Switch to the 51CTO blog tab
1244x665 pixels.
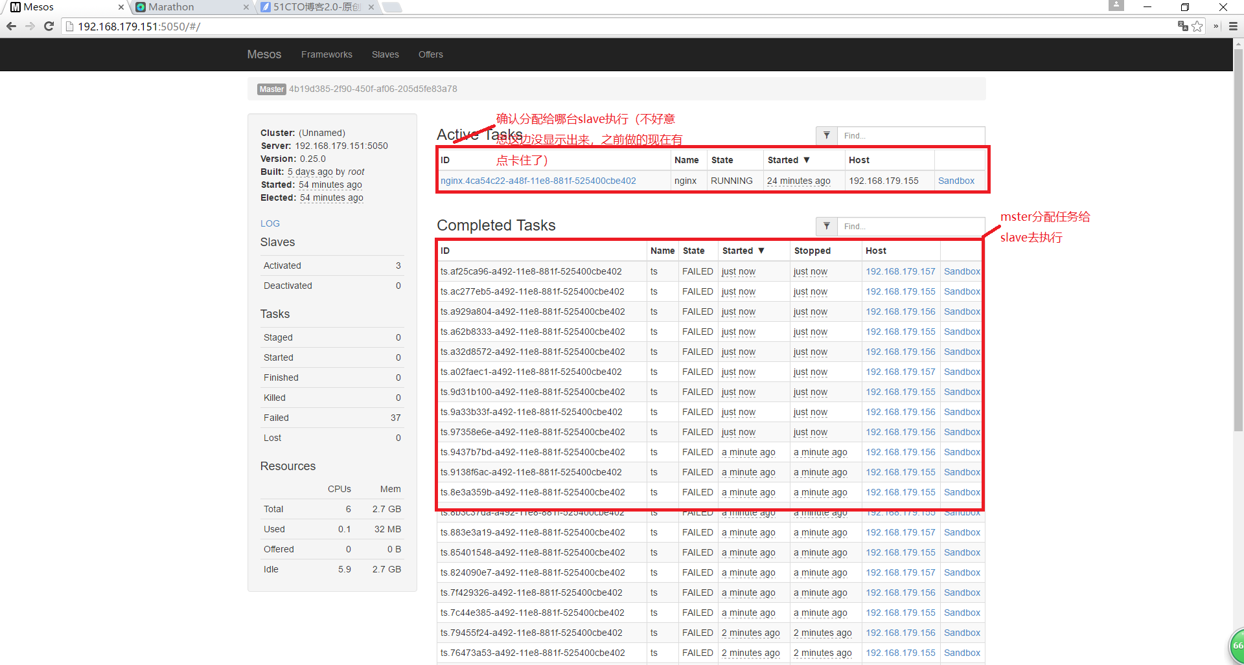pyautogui.click(x=317, y=7)
